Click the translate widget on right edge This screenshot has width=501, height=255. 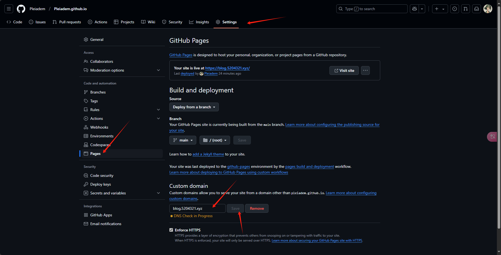[492, 137]
